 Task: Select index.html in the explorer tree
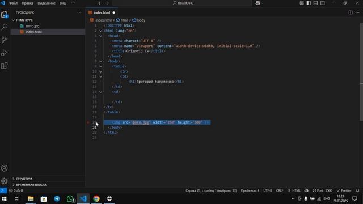[x=33, y=32]
